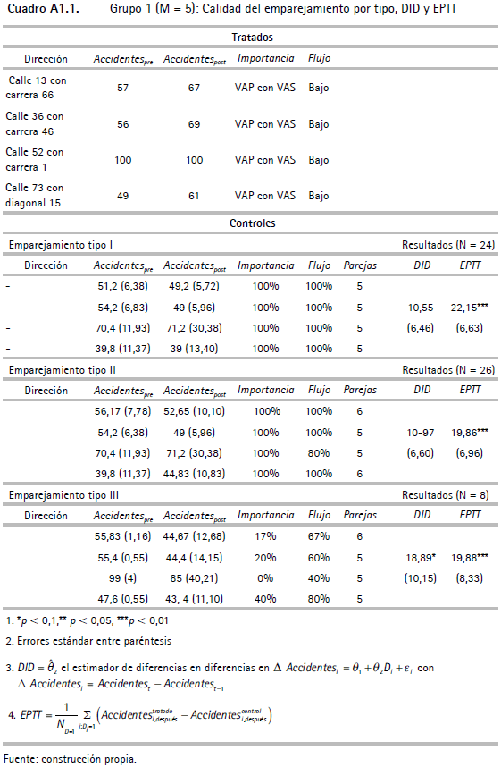Click the 'Emparejamiento tipo III' heading
This screenshot has width=501, height=767.
click(x=63, y=495)
